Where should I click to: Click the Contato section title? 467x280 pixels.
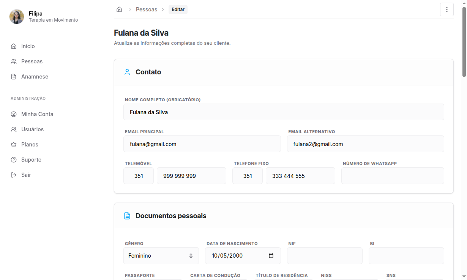pyautogui.click(x=148, y=72)
